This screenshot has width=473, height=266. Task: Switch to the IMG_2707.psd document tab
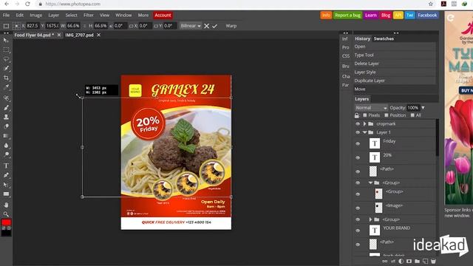(x=79, y=35)
